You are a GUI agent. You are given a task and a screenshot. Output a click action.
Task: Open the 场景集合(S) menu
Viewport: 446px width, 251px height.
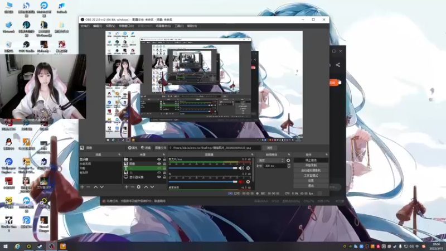pyautogui.click(x=163, y=26)
